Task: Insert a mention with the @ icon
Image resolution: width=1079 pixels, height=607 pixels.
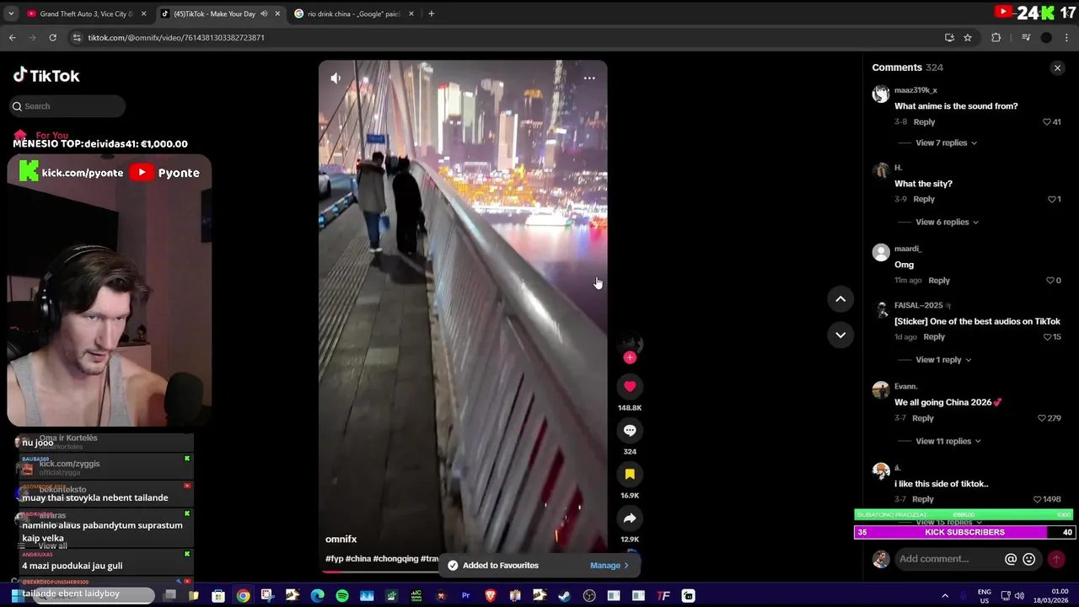Action: tap(1011, 559)
